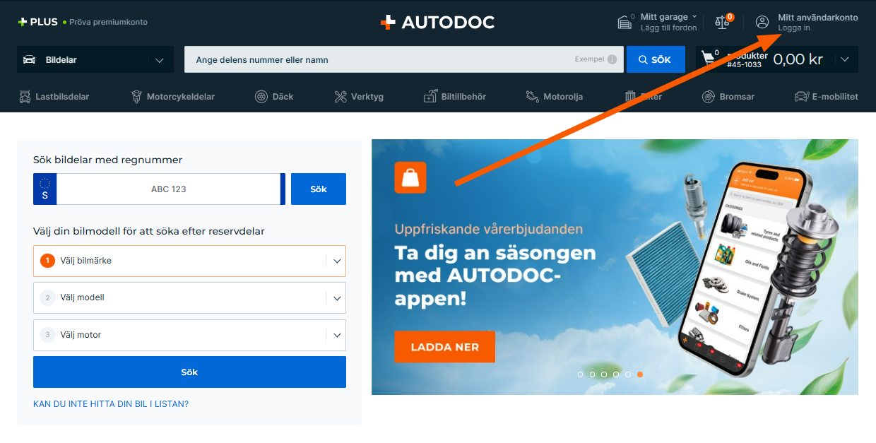Click the tyre icon beside Däck
876x443 pixels.
[261, 96]
